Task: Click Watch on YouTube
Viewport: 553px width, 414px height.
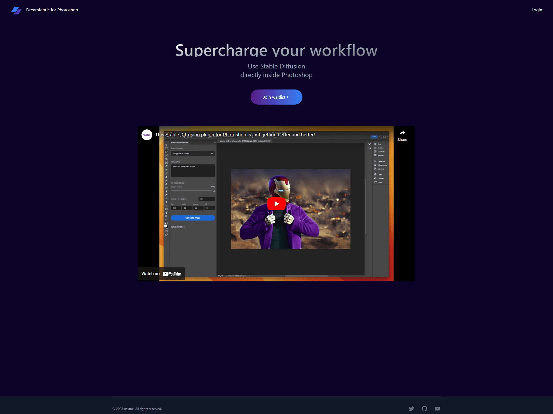Action: (x=161, y=274)
